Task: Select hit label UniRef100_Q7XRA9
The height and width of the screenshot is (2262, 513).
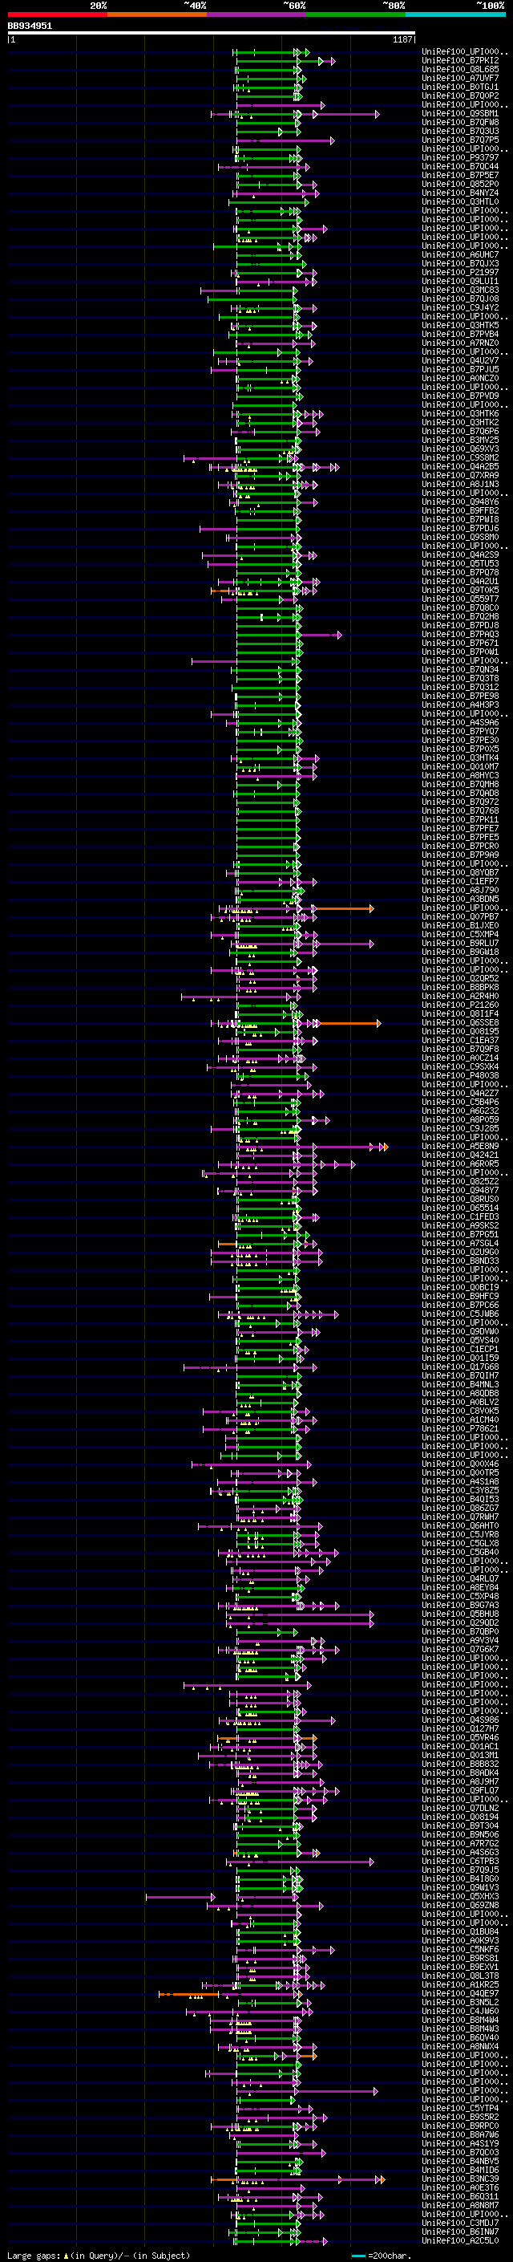Action: [460, 476]
